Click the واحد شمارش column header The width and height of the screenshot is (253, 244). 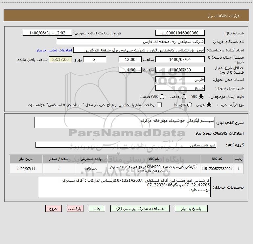(91, 159)
